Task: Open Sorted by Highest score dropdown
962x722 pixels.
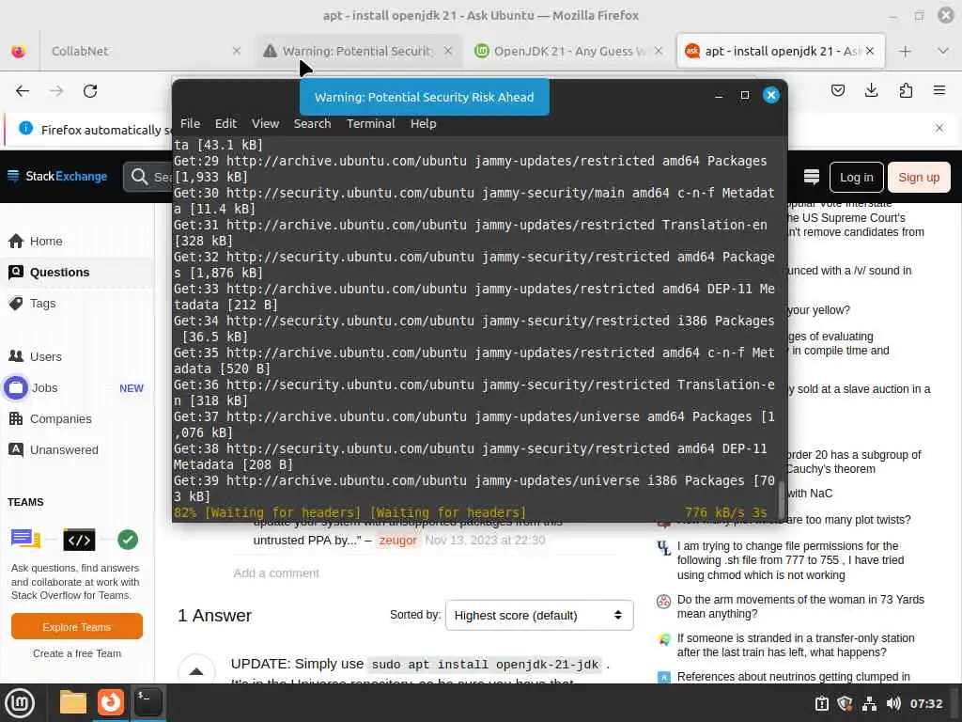Action: 539,615
